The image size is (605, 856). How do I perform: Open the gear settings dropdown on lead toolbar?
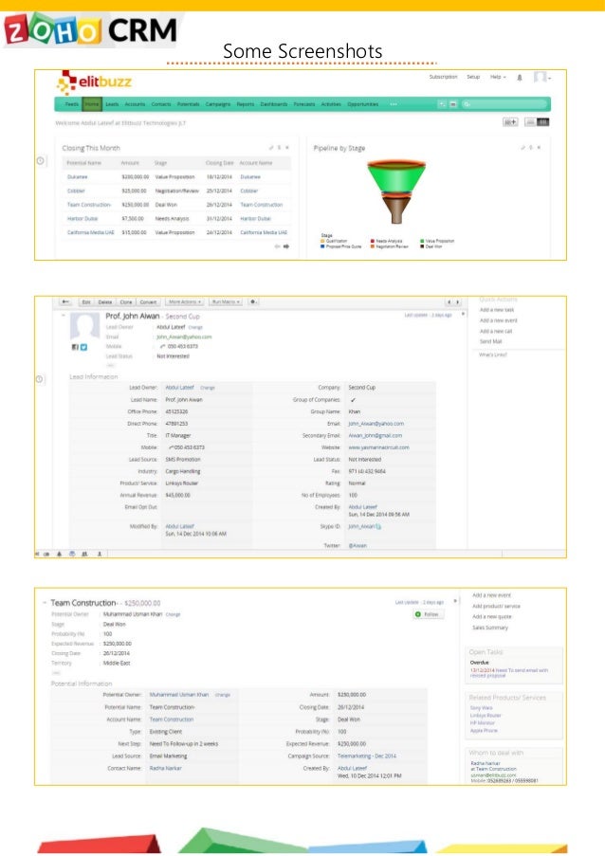point(253,301)
